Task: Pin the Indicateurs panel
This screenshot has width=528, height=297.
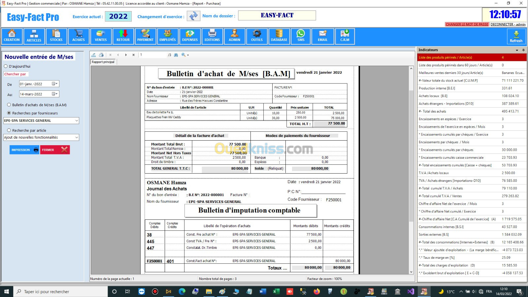Action: coord(523,50)
